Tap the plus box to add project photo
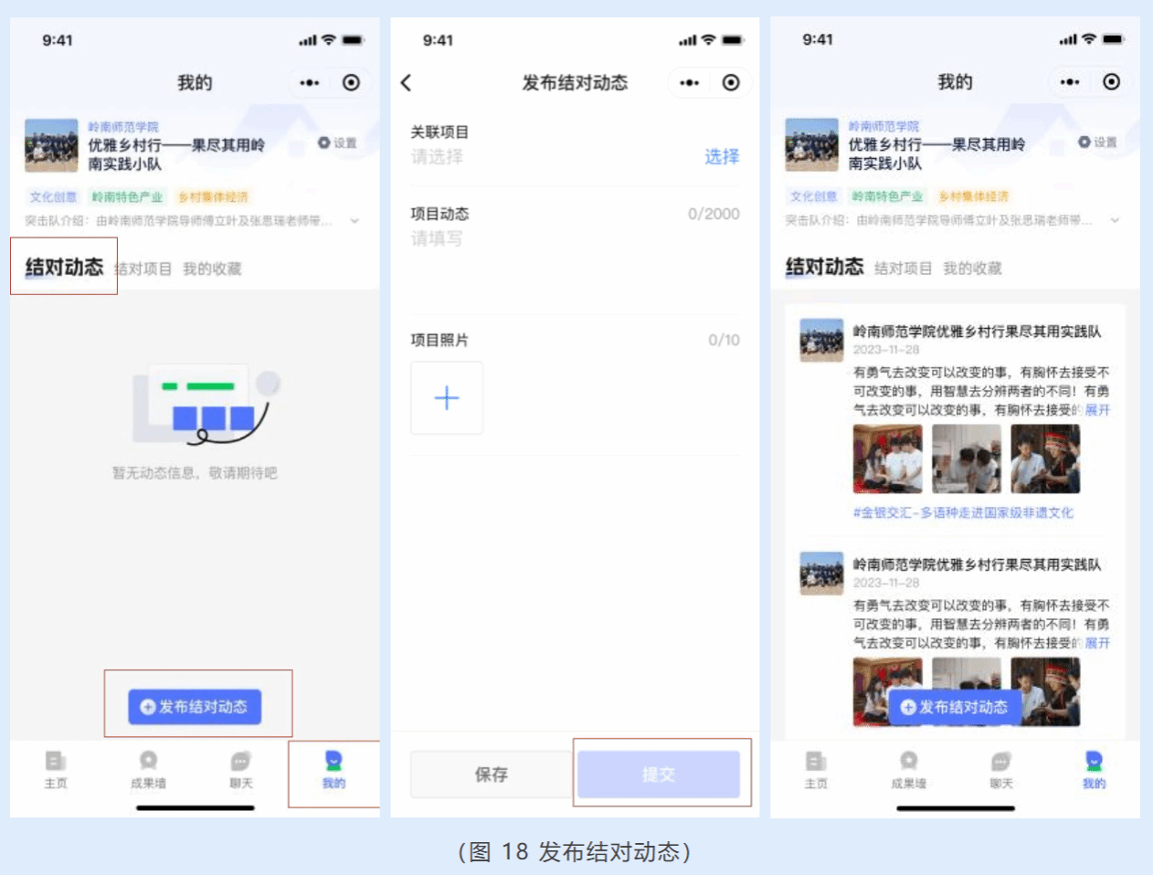 click(x=447, y=398)
